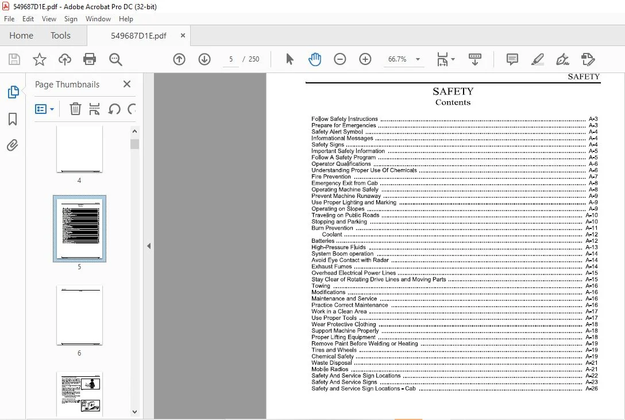The height and width of the screenshot is (420, 625).
Task: Click 'Coolant' indented contents entry
Action: pyautogui.click(x=332, y=234)
